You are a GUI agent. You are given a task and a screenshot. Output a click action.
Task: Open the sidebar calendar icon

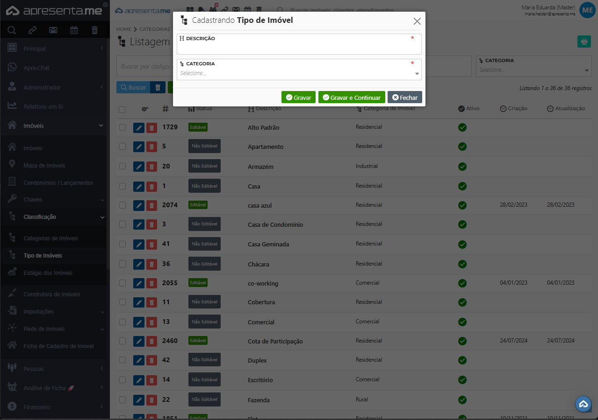point(74,30)
